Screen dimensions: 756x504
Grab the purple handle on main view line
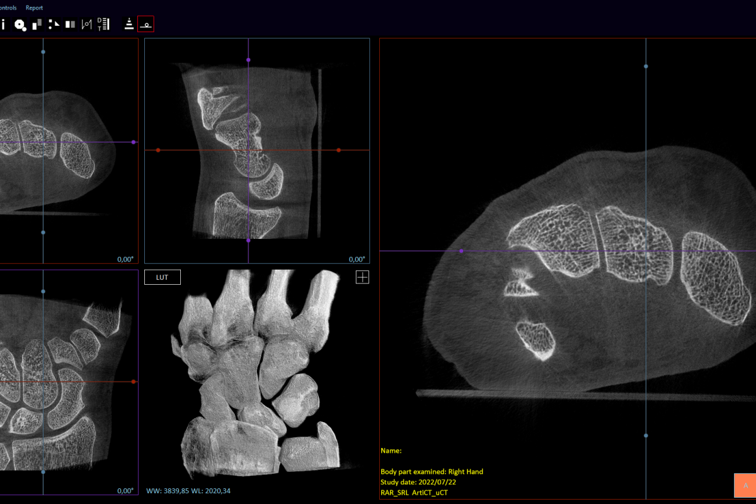pos(461,251)
